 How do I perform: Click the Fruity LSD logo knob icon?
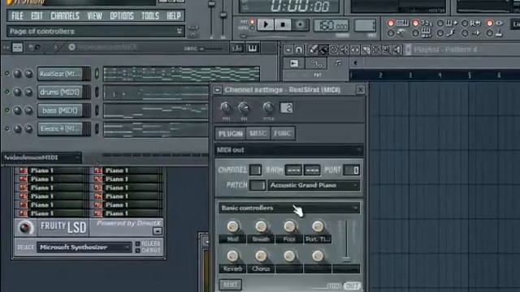(25, 227)
